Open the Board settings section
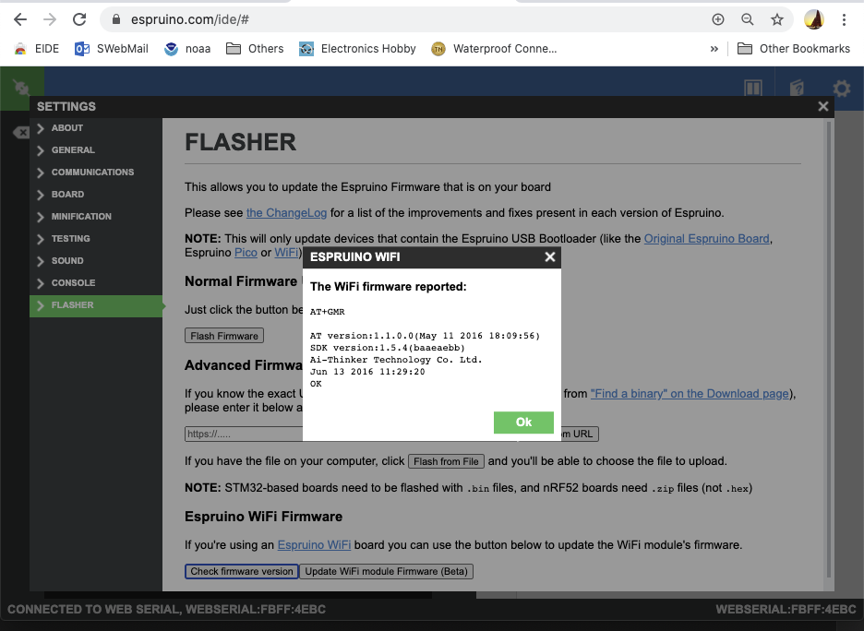 pyautogui.click(x=96, y=195)
